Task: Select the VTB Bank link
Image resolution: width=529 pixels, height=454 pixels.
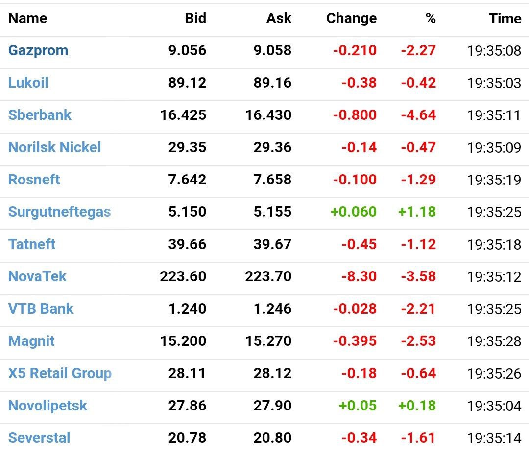Action: [x=41, y=309]
